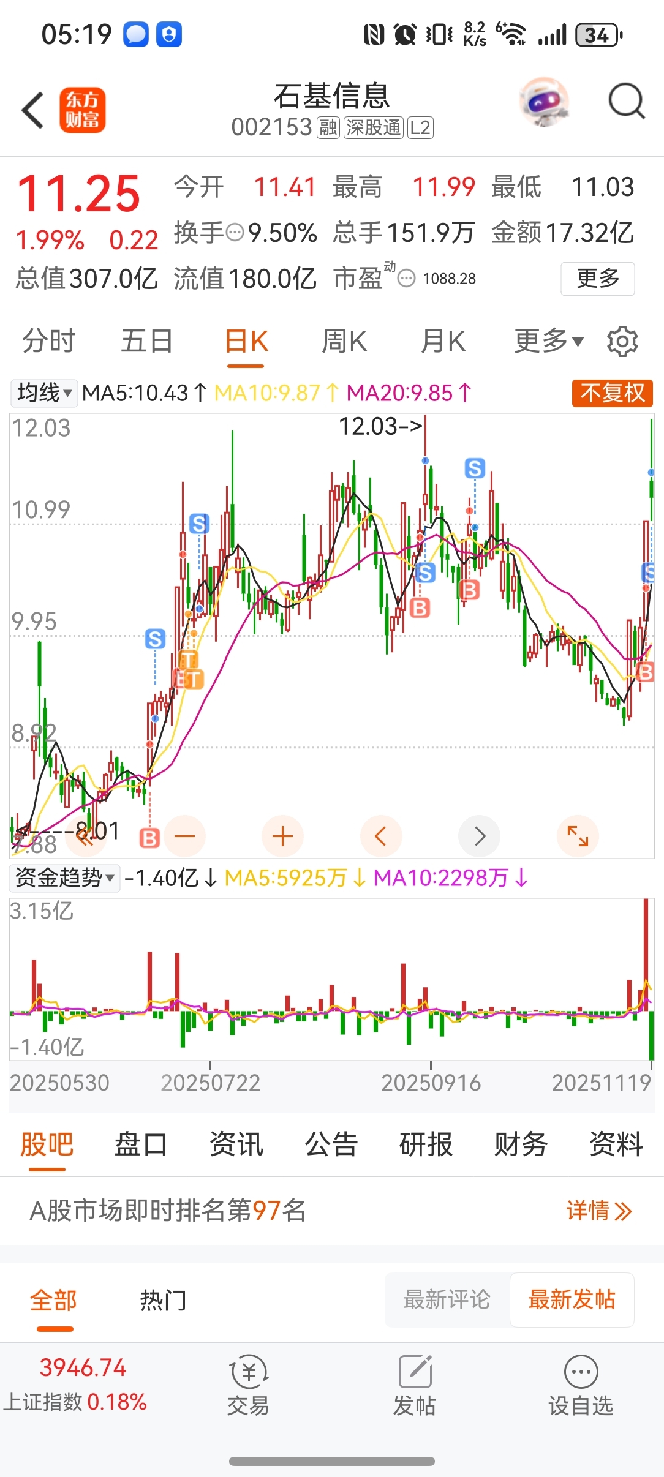Select the 全部 posts filter
The height and width of the screenshot is (1477, 664).
(x=54, y=1300)
